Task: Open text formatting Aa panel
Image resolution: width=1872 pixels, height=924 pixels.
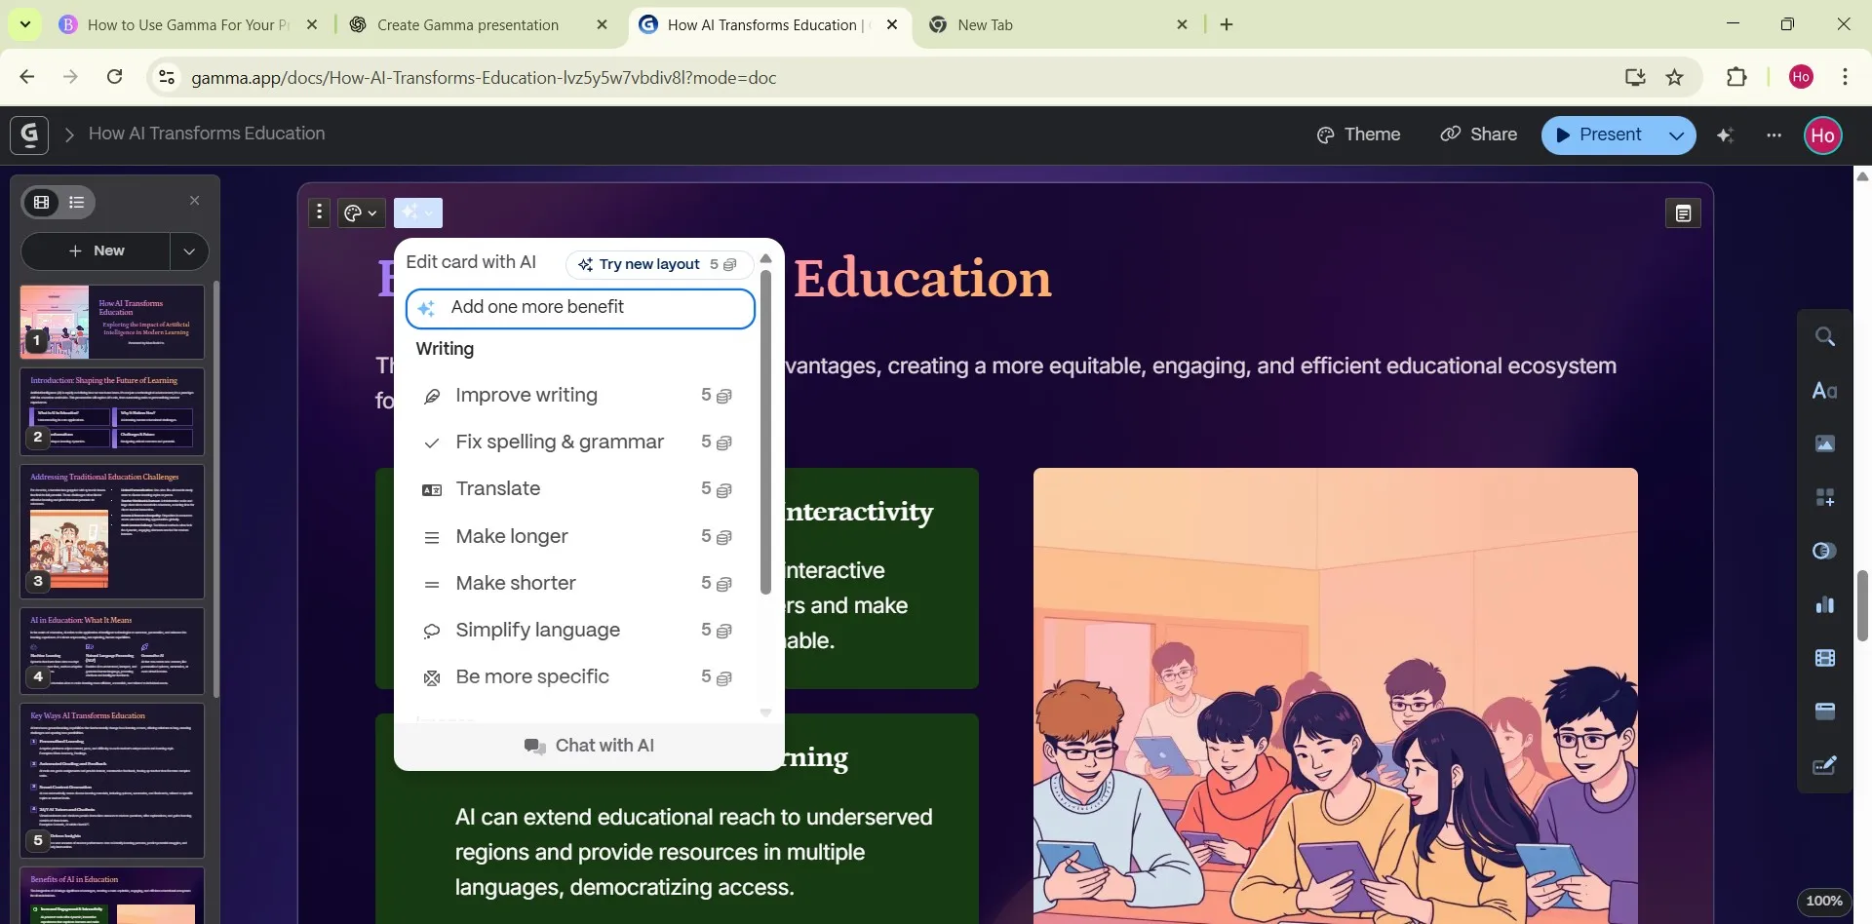Action: [1825, 391]
